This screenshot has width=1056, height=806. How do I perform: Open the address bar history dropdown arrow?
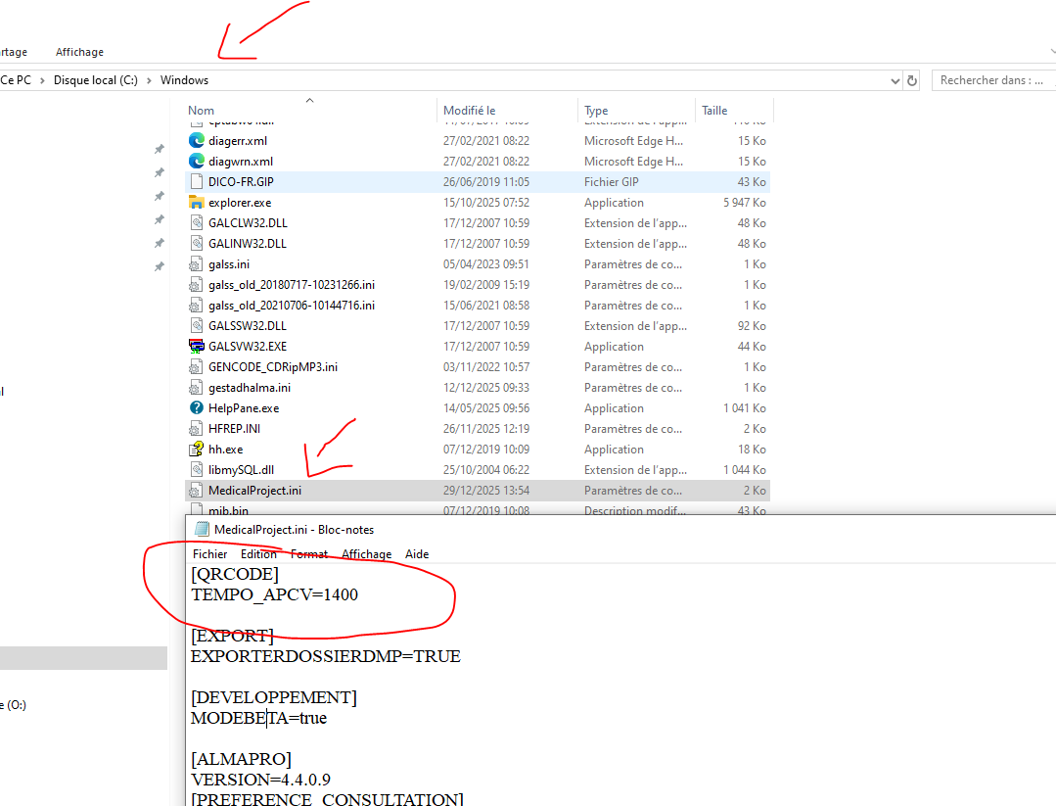[895, 80]
